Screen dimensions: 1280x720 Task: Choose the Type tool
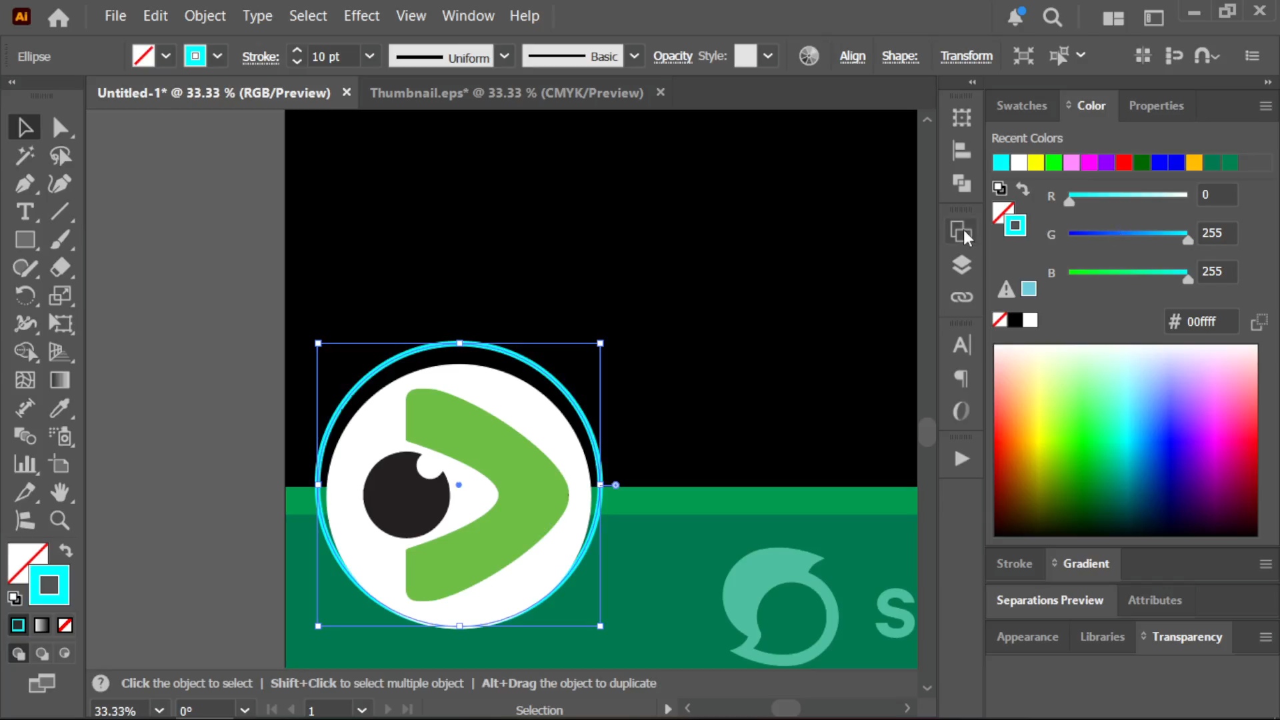click(x=25, y=212)
